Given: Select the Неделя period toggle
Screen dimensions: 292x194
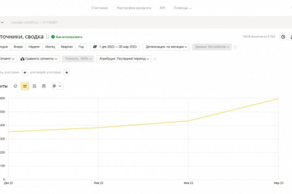Looking at the screenshot, I should [x=34, y=47].
